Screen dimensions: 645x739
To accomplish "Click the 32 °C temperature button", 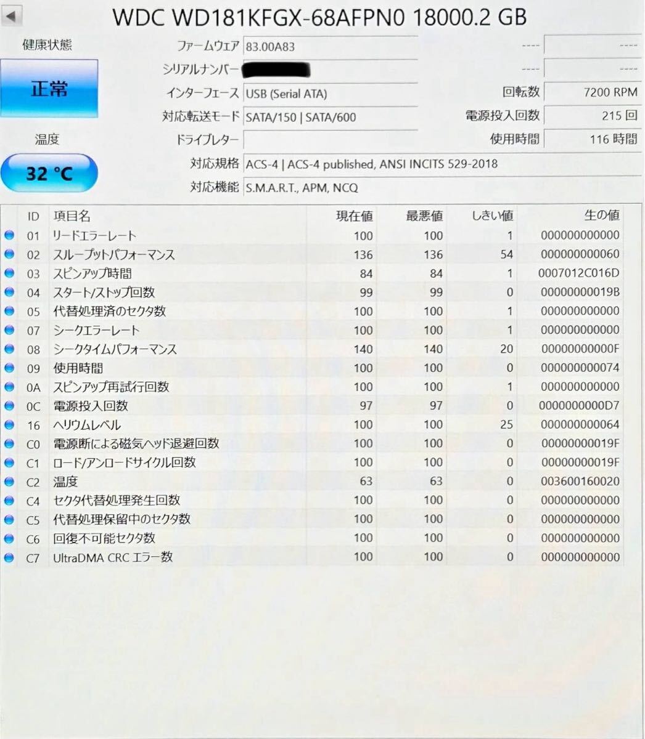I will coord(49,173).
